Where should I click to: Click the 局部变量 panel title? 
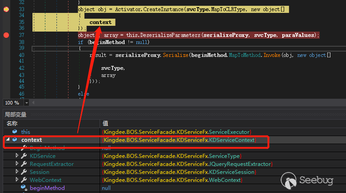[x=16, y=114]
